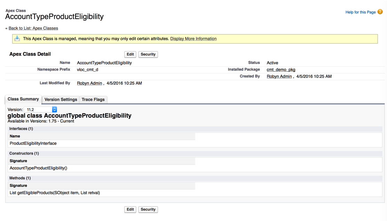Click the Interfaces (1) section header
Image resolution: width=387 pixels, height=221 pixels.
coord(195,129)
